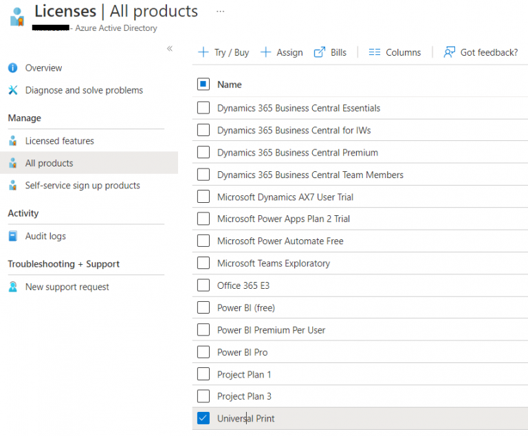The width and height of the screenshot is (528, 436).
Task: Collapse the sidebar with the double chevron
Action: pos(170,49)
